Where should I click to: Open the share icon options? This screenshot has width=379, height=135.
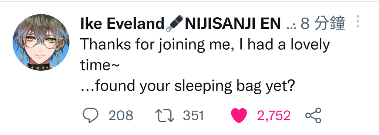313,116
